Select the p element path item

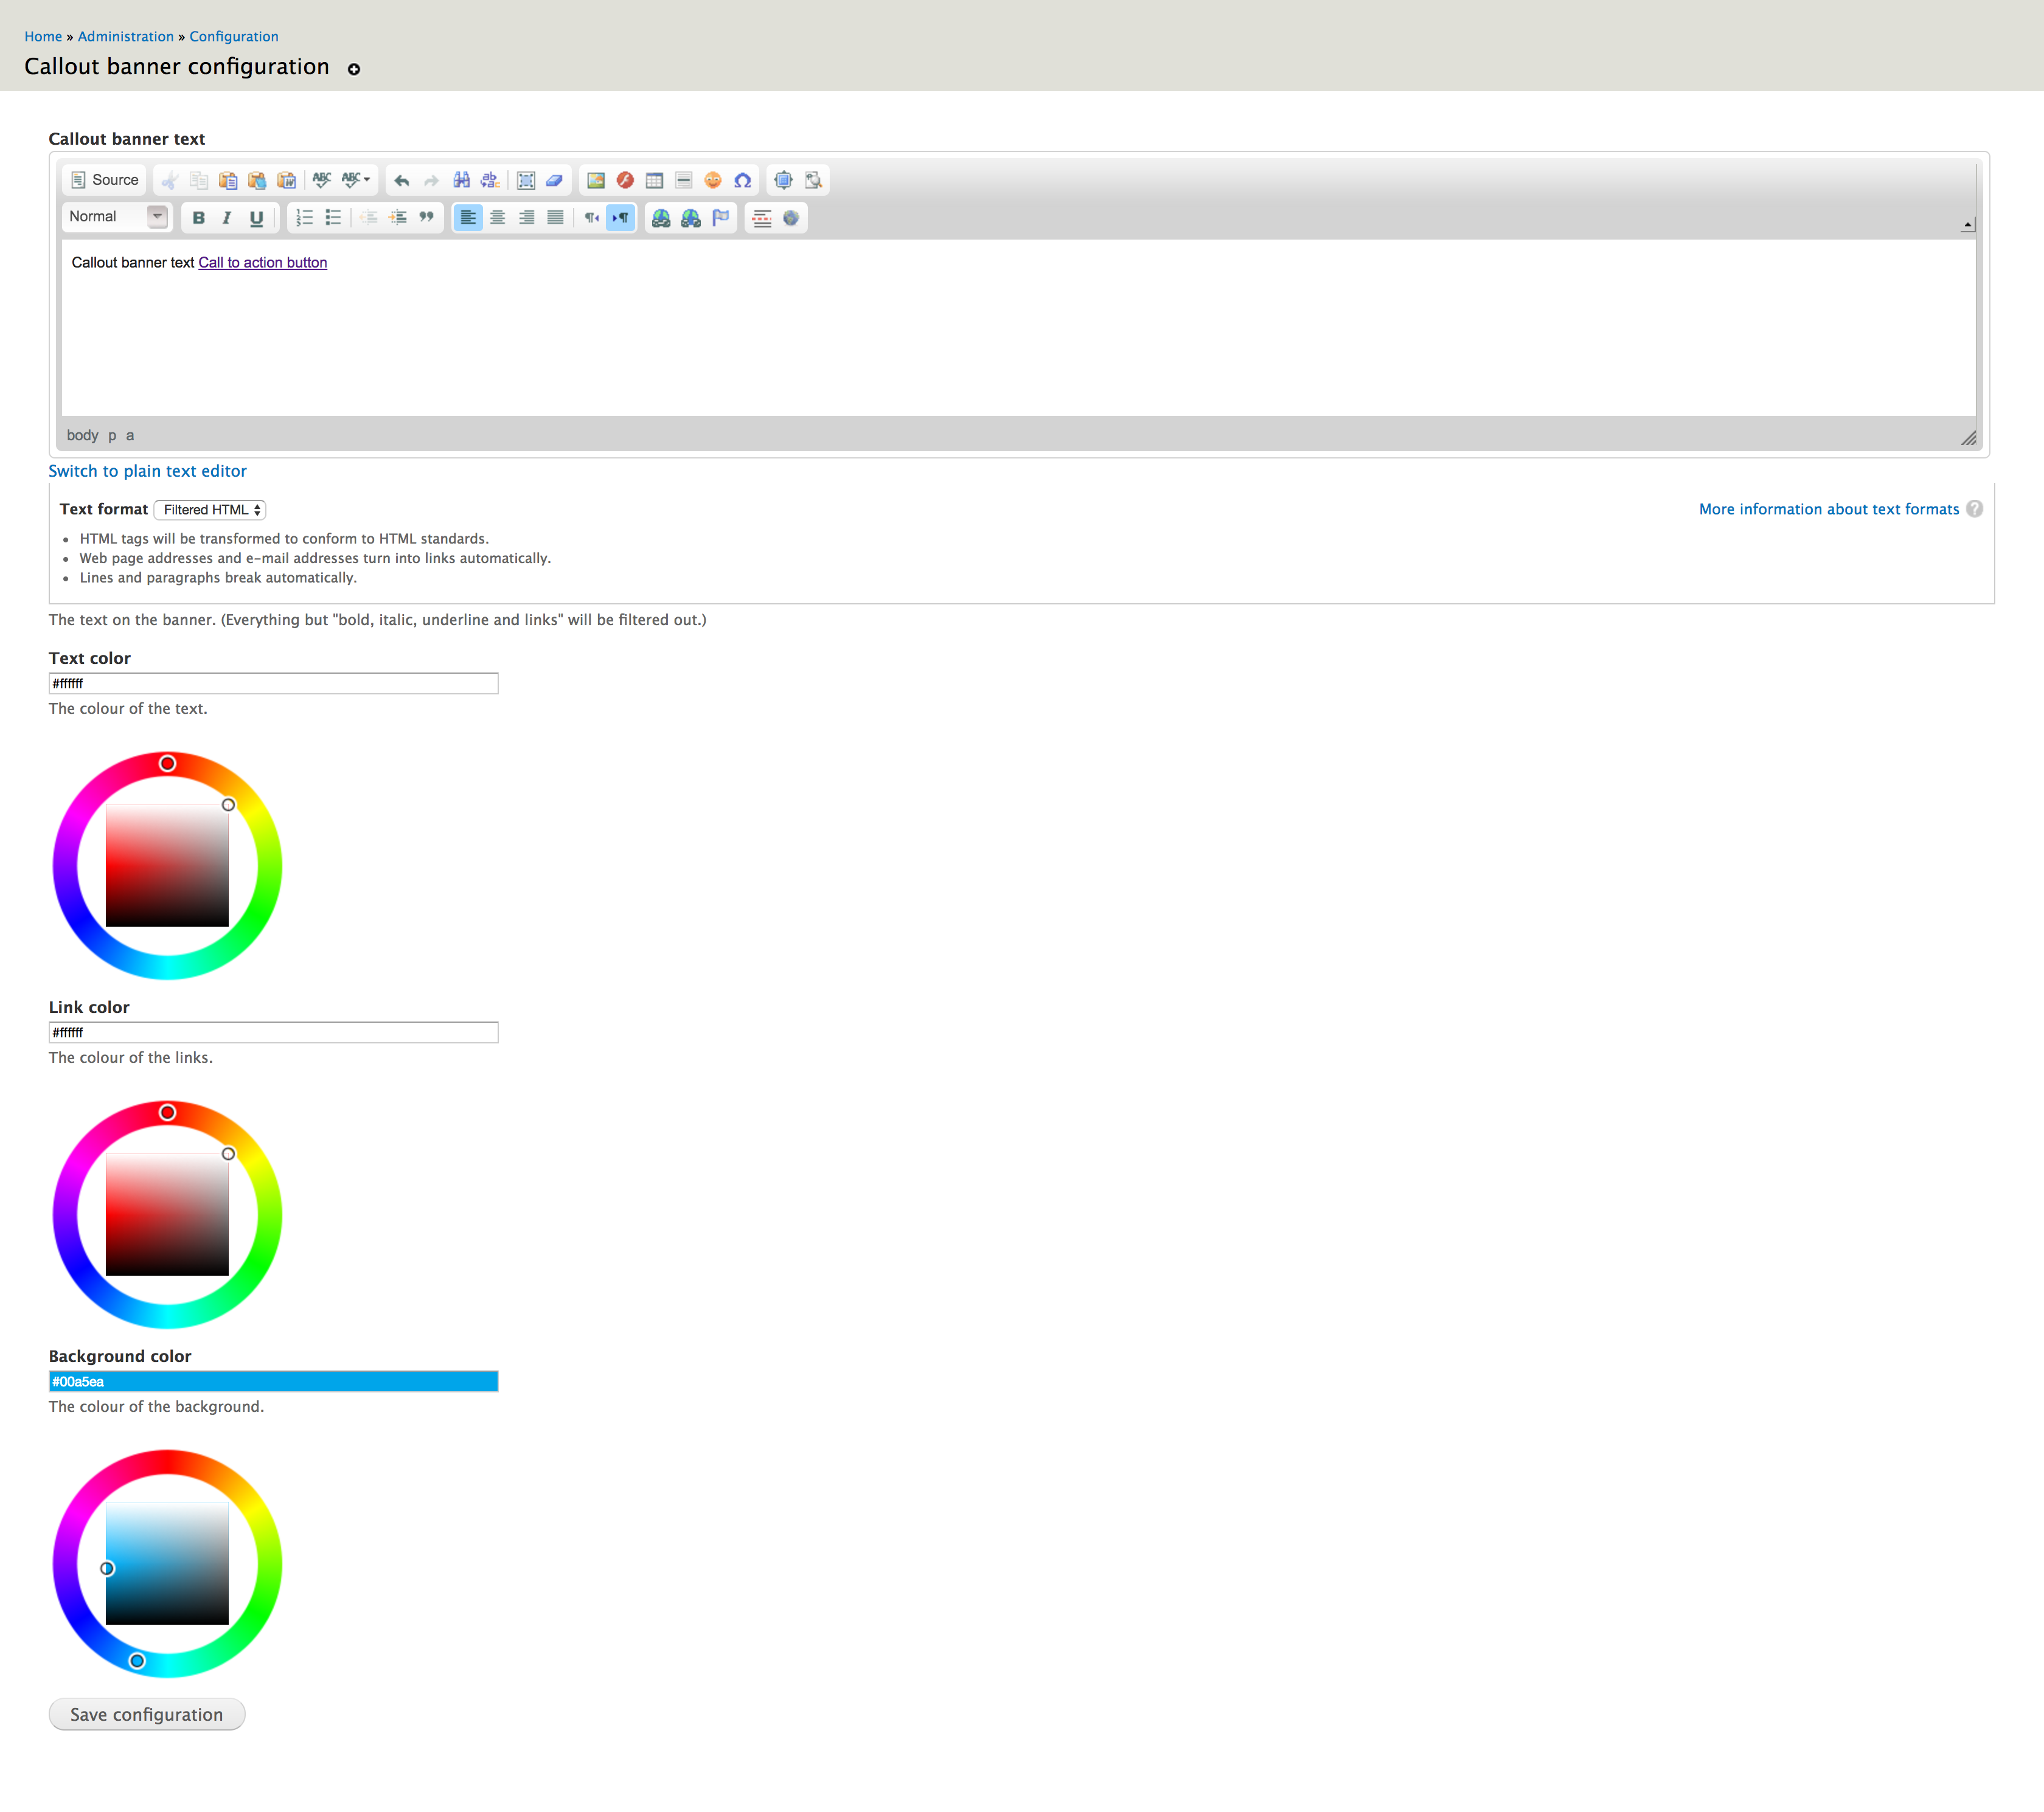112,436
